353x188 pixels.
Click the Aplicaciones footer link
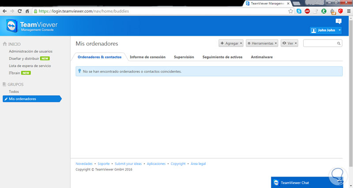click(156, 164)
